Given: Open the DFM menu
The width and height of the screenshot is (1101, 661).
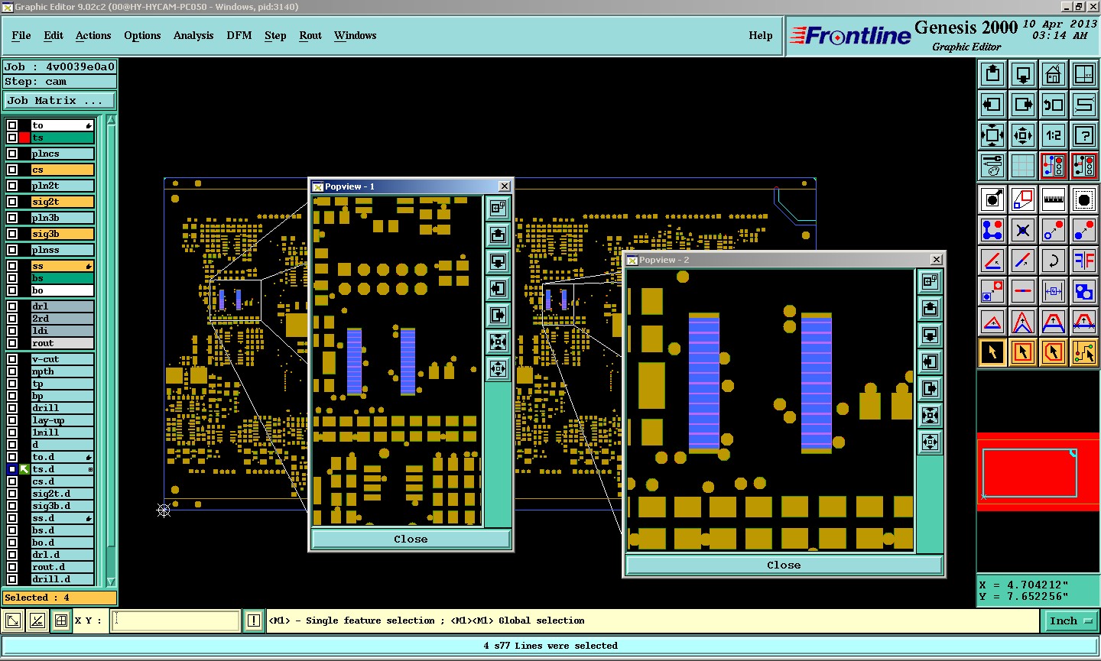Looking at the screenshot, I should pyautogui.click(x=239, y=35).
